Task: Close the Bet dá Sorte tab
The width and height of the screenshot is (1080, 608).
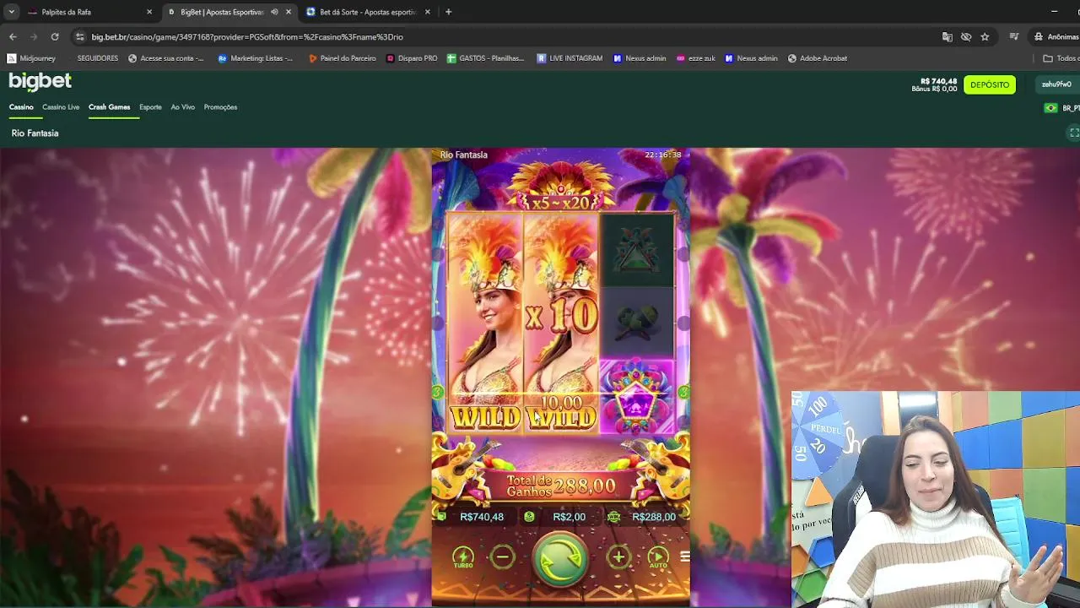Action: tap(427, 12)
